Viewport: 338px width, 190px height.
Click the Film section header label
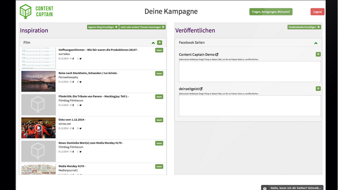[27, 43]
